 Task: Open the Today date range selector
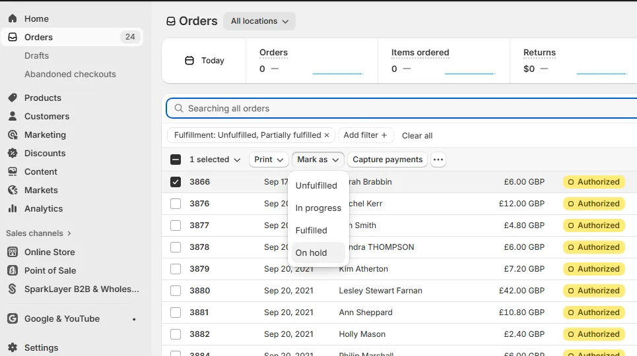click(x=205, y=61)
